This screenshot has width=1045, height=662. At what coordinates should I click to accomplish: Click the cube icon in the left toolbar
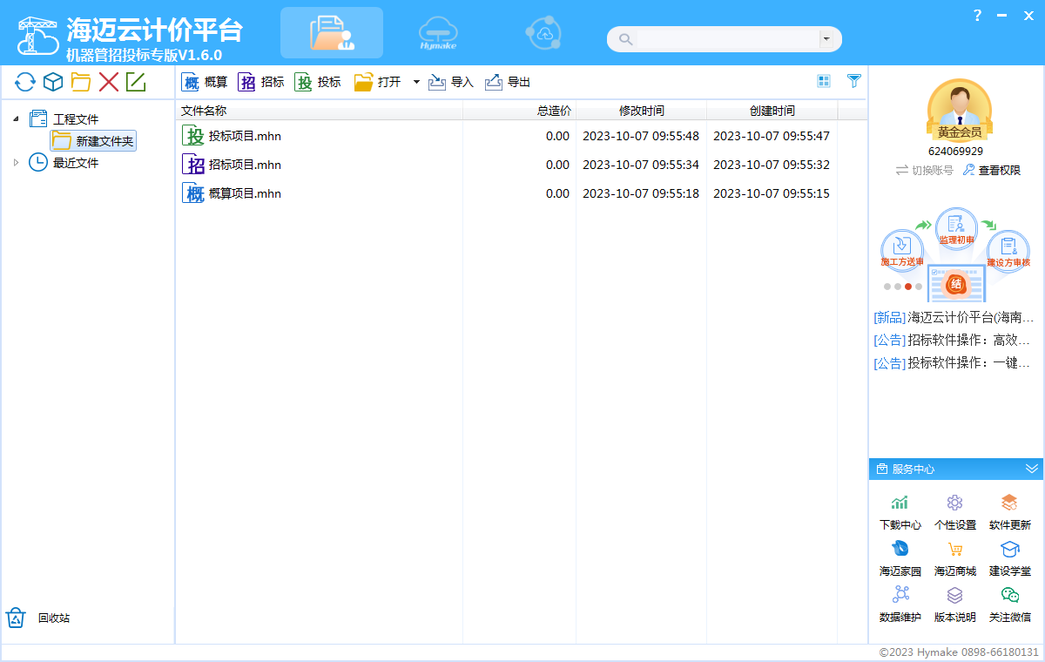click(53, 83)
